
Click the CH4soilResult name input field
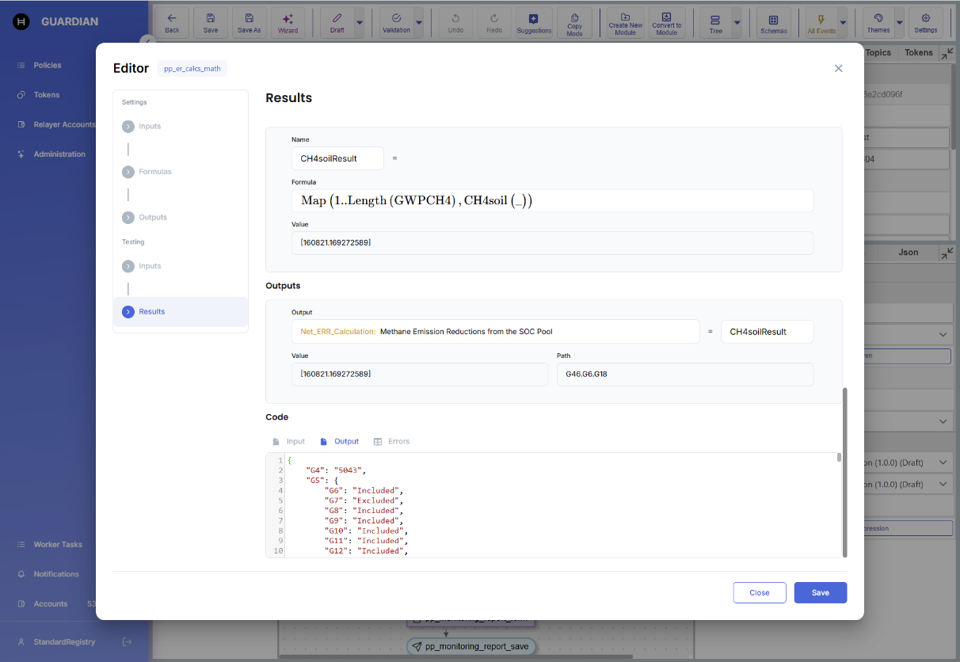pyautogui.click(x=337, y=158)
